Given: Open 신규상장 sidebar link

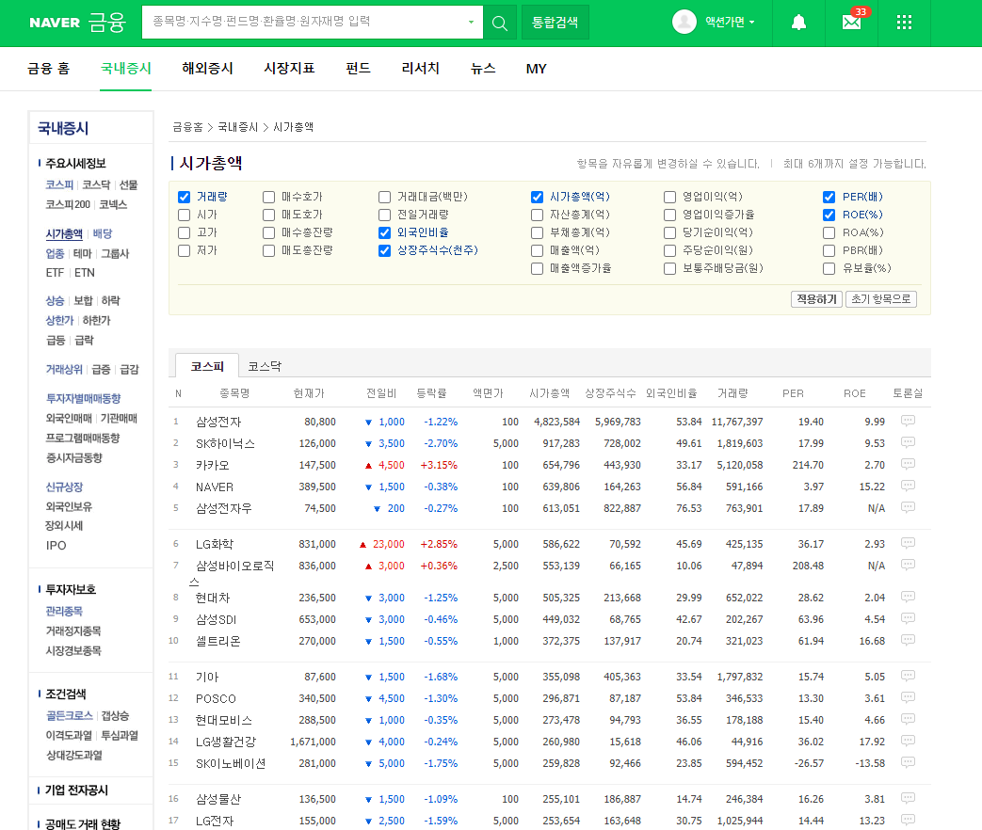Looking at the screenshot, I should coord(64,487).
